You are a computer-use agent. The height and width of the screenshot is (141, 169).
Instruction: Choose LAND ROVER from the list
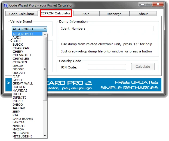[27, 119]
